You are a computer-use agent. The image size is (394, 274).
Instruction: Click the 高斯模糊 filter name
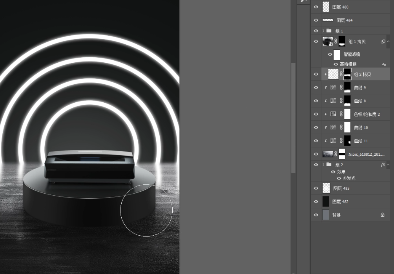click(348, 64)
